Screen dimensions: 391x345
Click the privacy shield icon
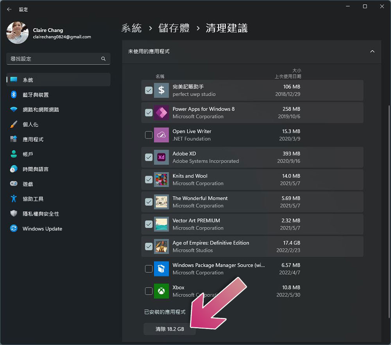point(14,213)
